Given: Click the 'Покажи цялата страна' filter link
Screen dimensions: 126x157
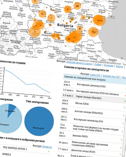Looking at the screenshot, I should click(x=79, y=63).
